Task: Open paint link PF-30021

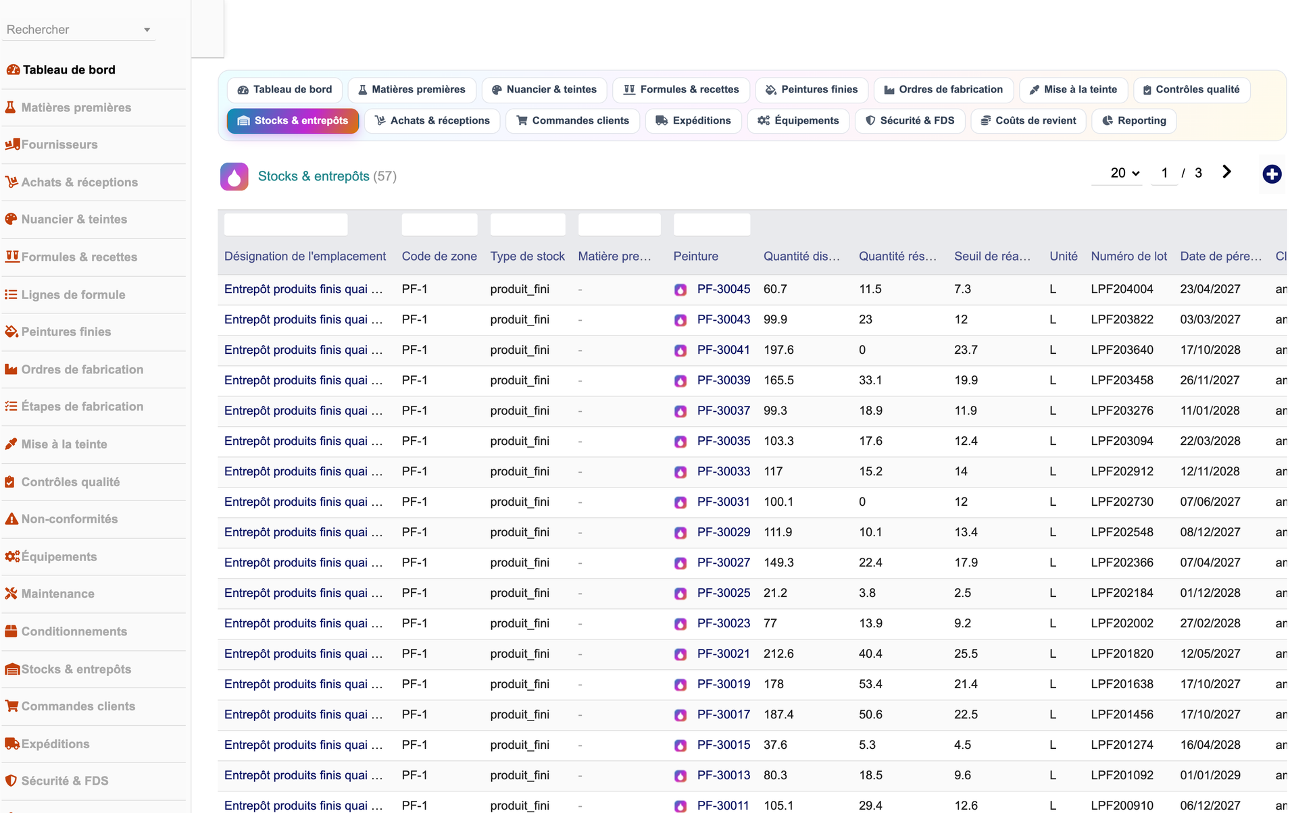Action: (x=724, y=654)
